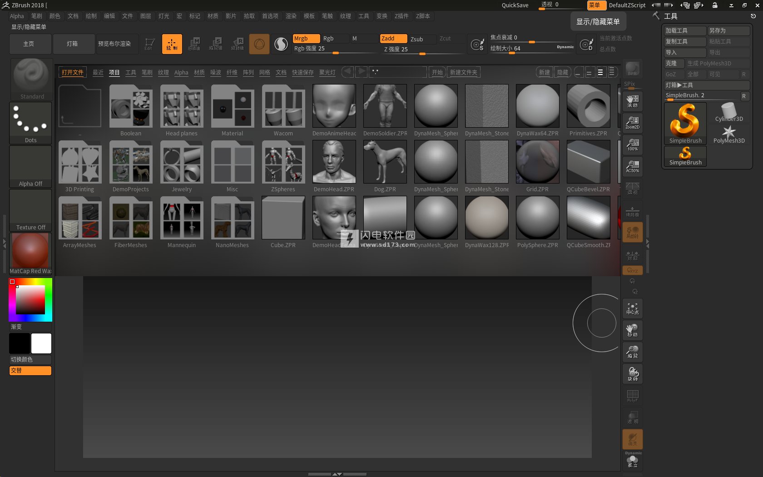Click the 加载工具 (Load Tool) button

coord(685,30)
